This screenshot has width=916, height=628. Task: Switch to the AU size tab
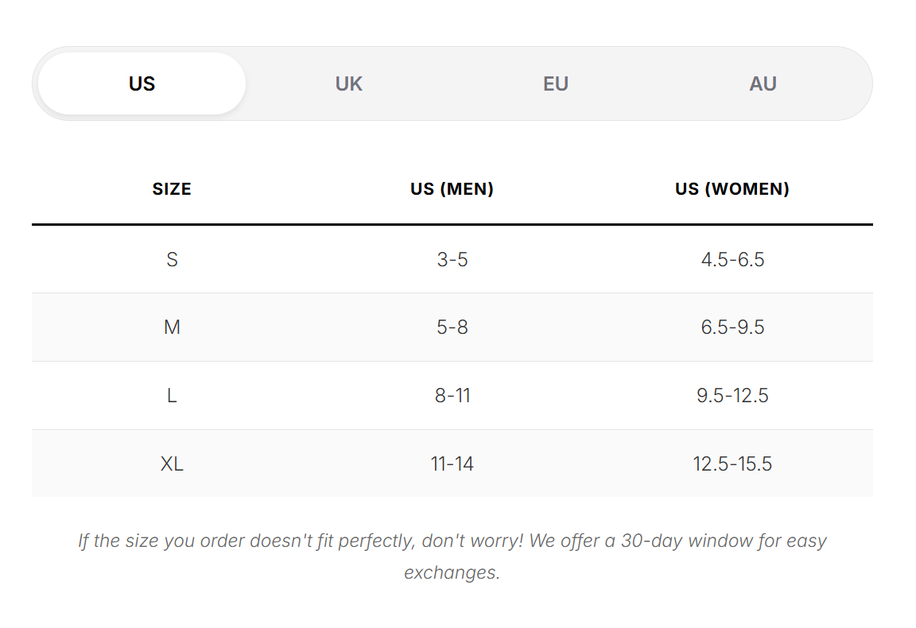tap(763, 83)
